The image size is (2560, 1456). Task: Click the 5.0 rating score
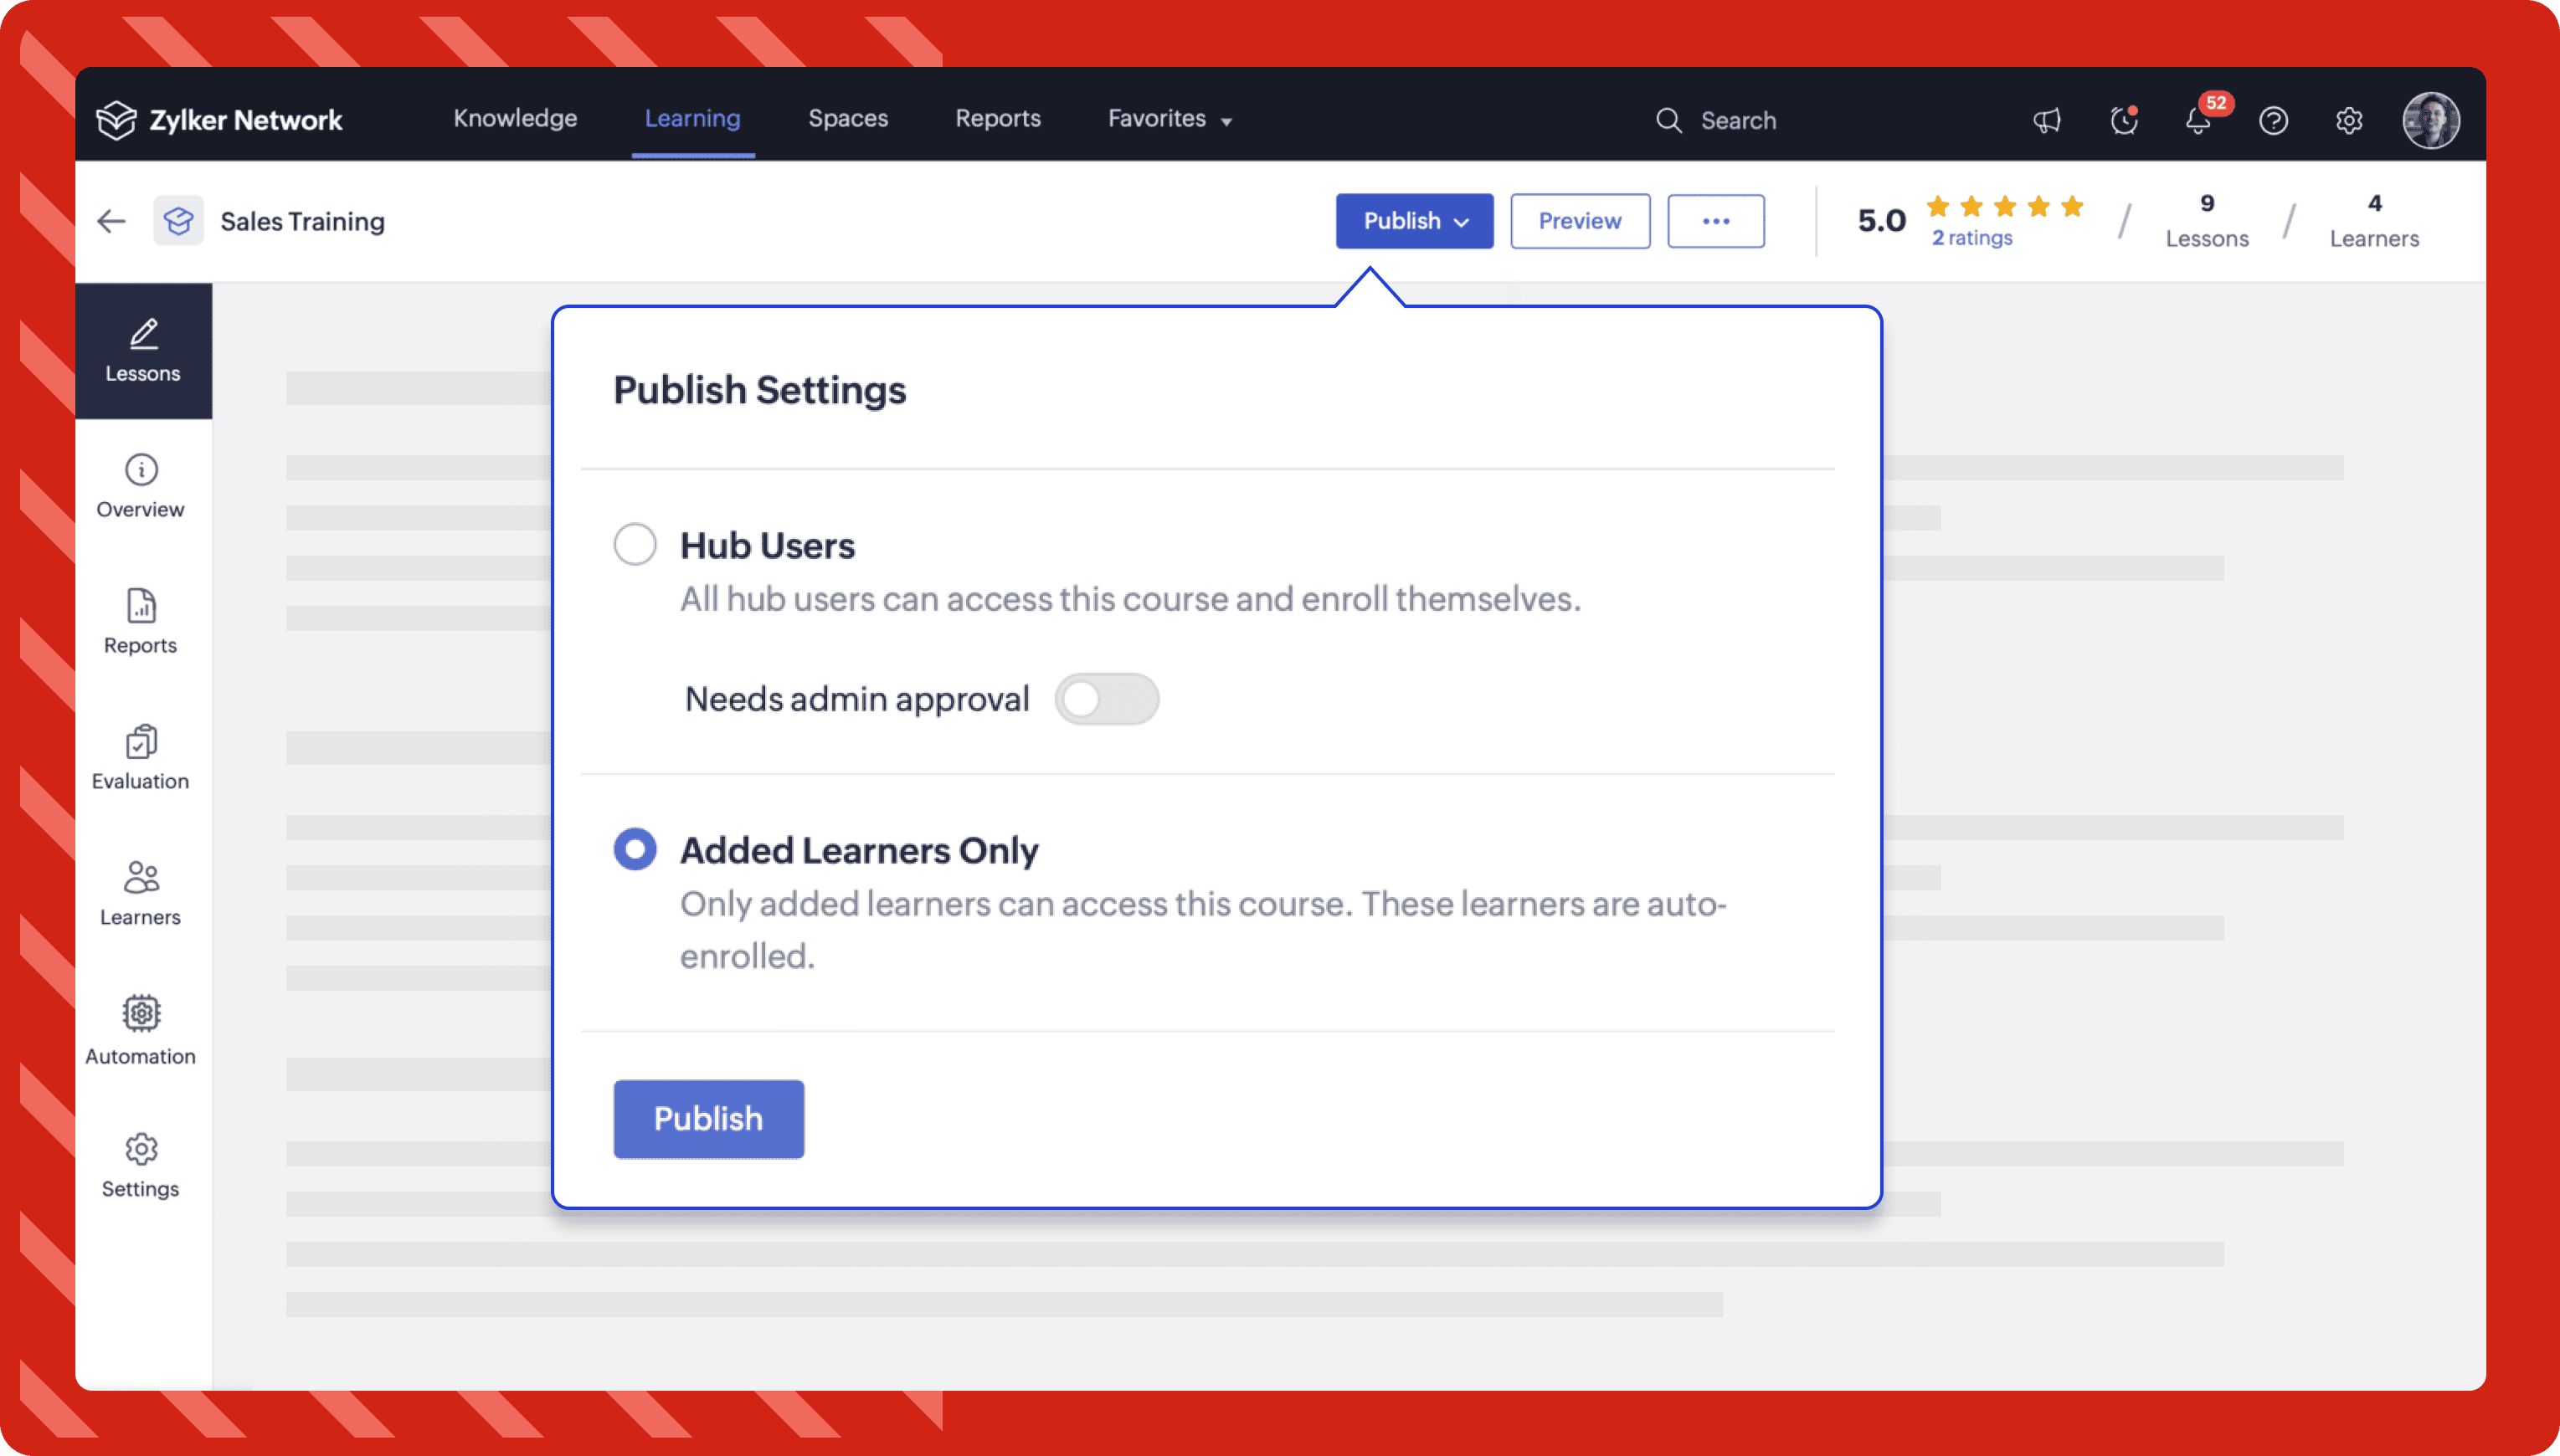tap(1882, 221)
